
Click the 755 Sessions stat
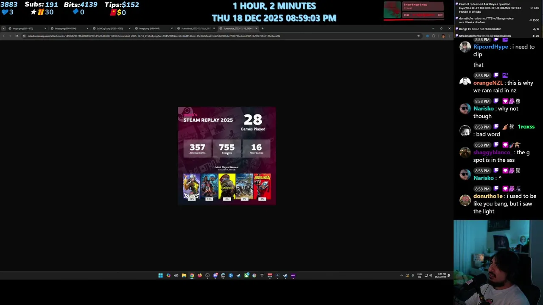tap(227, 149)
